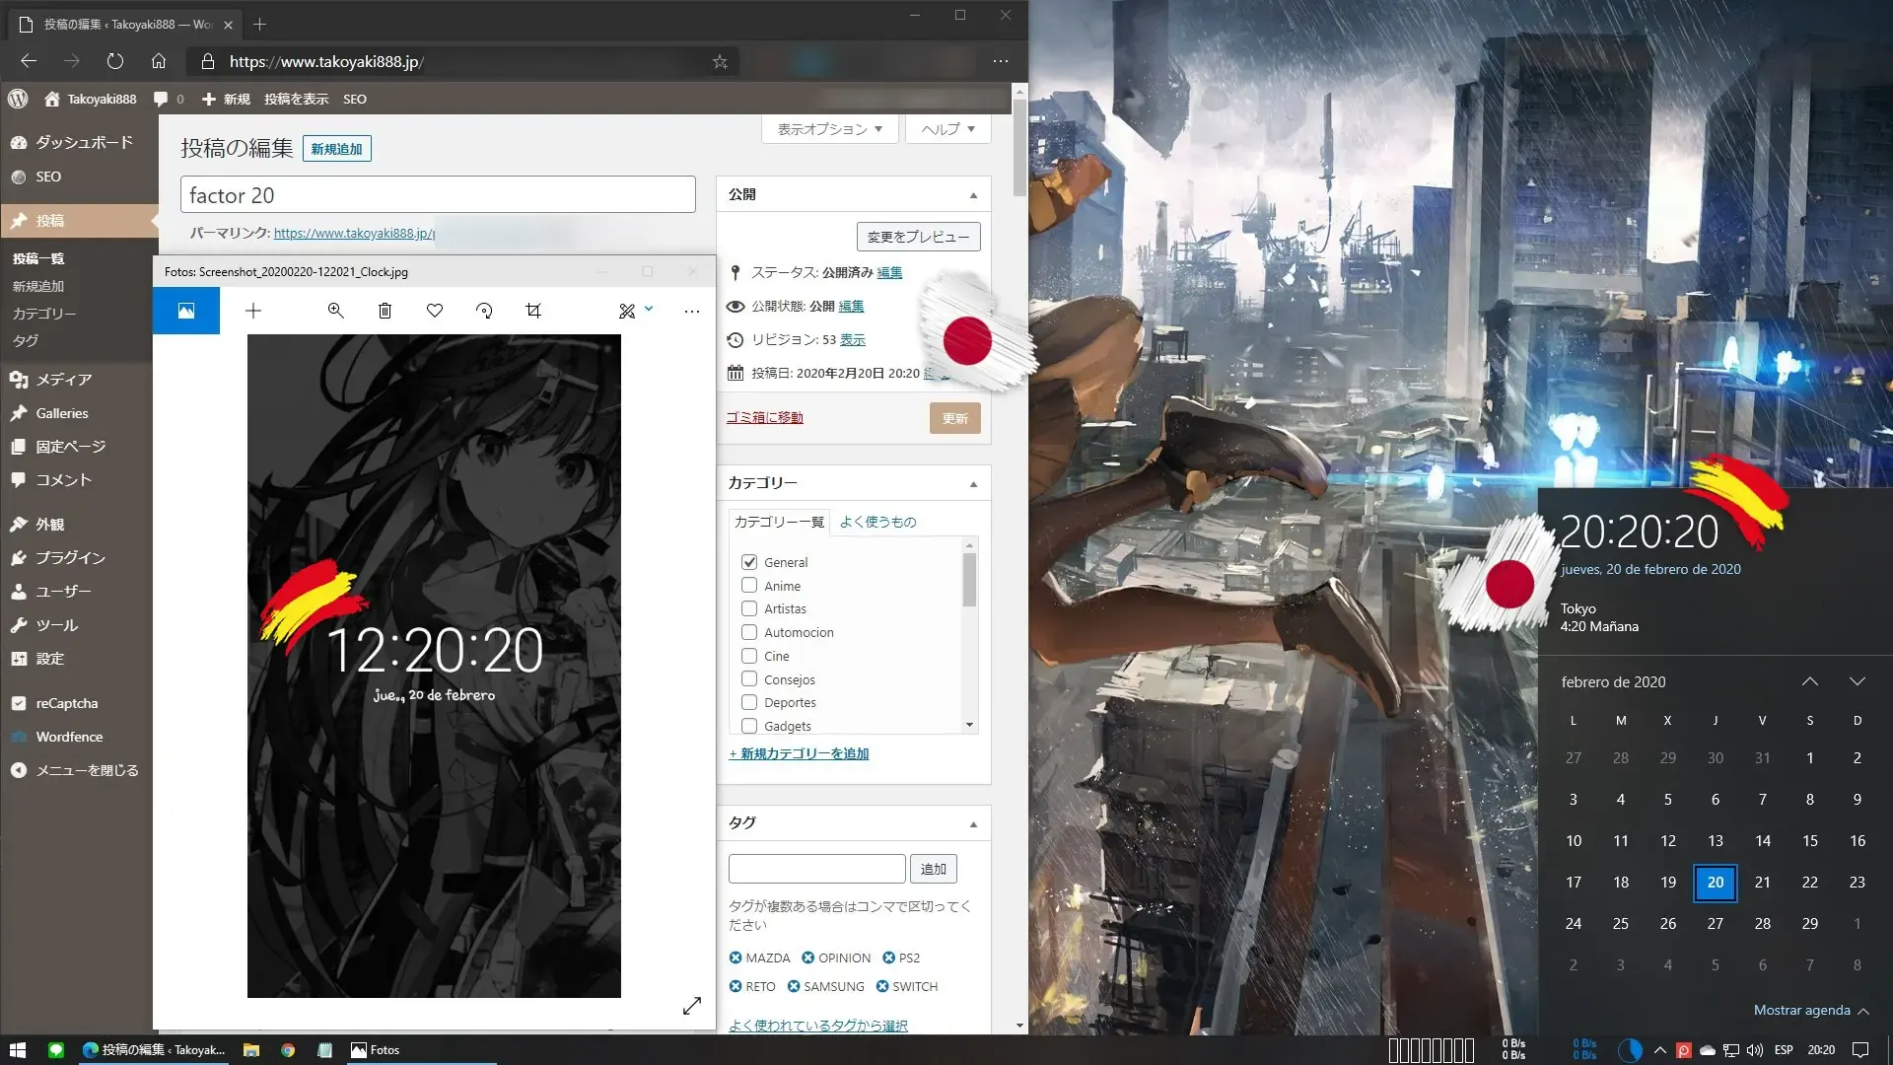Viewport: 1893px width, 1065px height.
Task: Open the more options ellipsis in Fotos
Action: click(x=692, y=311)
